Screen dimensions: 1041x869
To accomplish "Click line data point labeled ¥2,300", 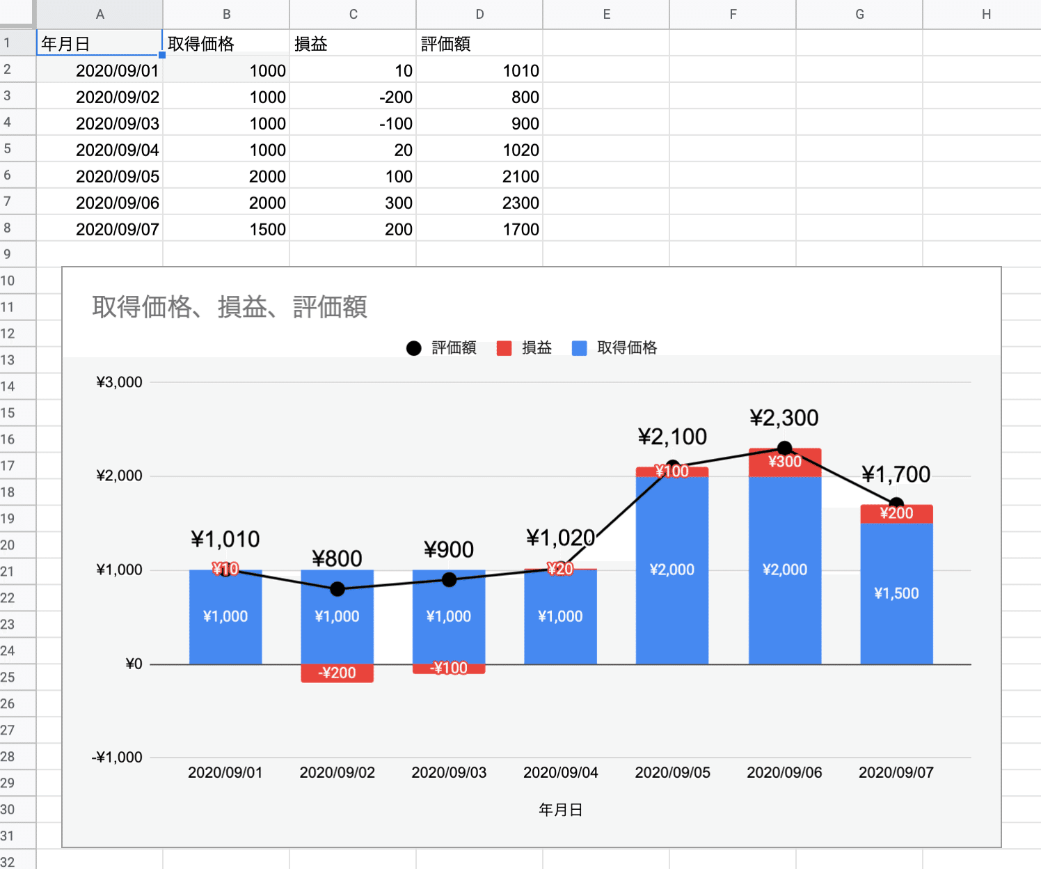I will [x=785, y=448].
